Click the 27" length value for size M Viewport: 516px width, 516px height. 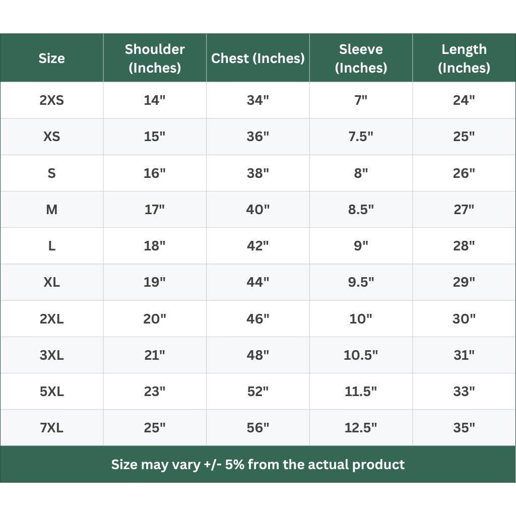pyautogui.click(x=464, y=210)
